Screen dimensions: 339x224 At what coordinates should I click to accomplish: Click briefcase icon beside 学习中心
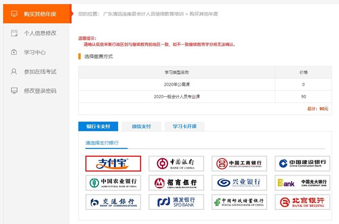coord(14,52)
